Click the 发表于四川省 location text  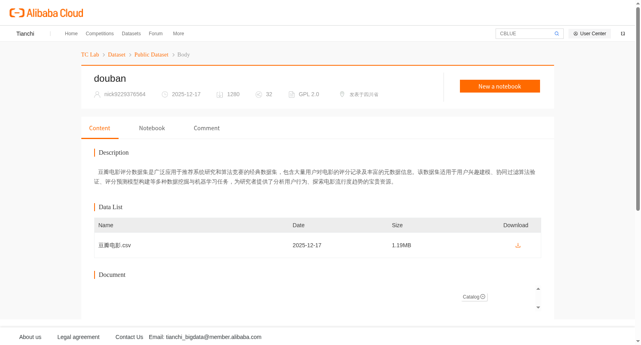pos(364,95)
